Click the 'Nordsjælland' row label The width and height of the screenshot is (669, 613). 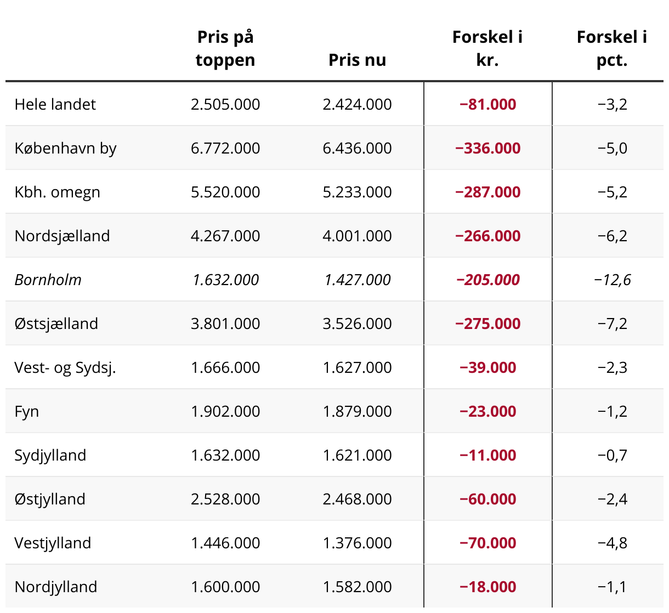pos(62,236)
